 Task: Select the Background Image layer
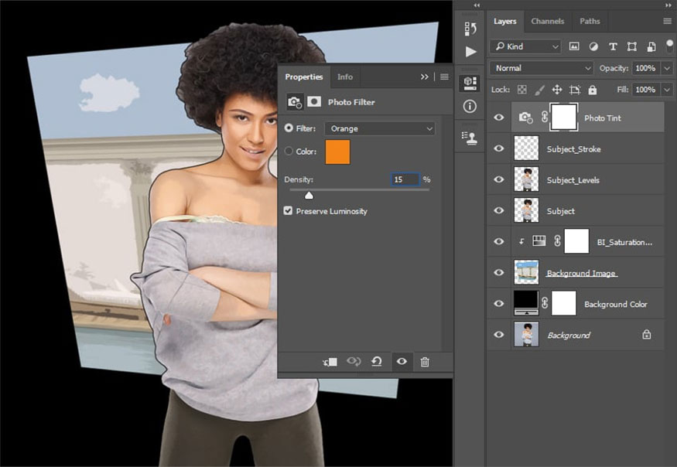[582, 273]
